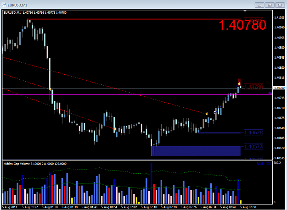
Task: Close the EURUSD,M1 chart window
Action: point(280,5)
